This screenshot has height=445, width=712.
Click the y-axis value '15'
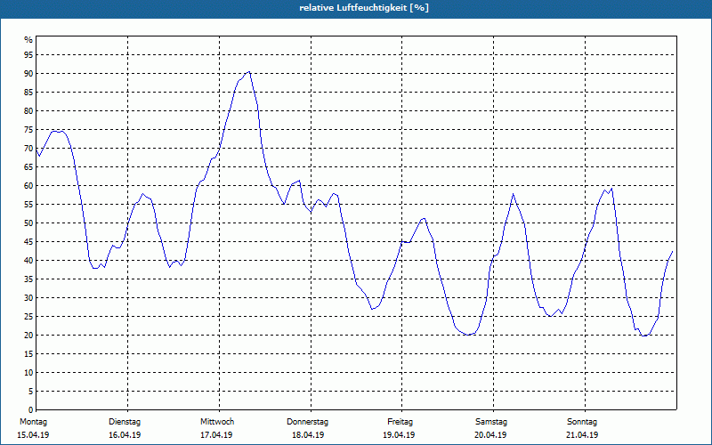coord(28,353)
